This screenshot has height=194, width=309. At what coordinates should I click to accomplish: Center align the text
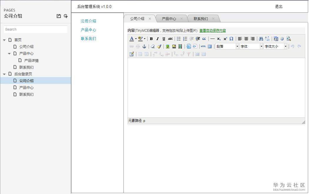click(246, 39)
